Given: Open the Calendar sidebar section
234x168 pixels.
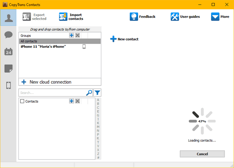Looking at the screenshot, I should [8, 52].
